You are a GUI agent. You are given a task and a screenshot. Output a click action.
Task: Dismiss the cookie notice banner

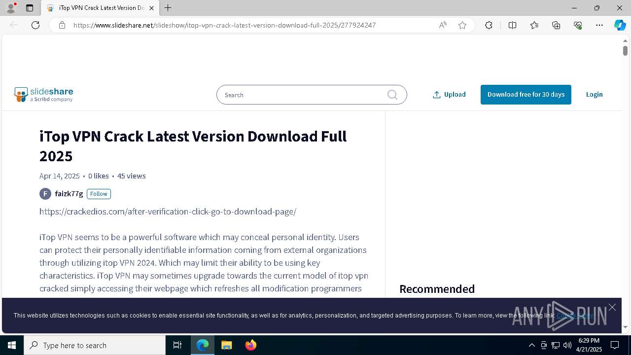612,308
